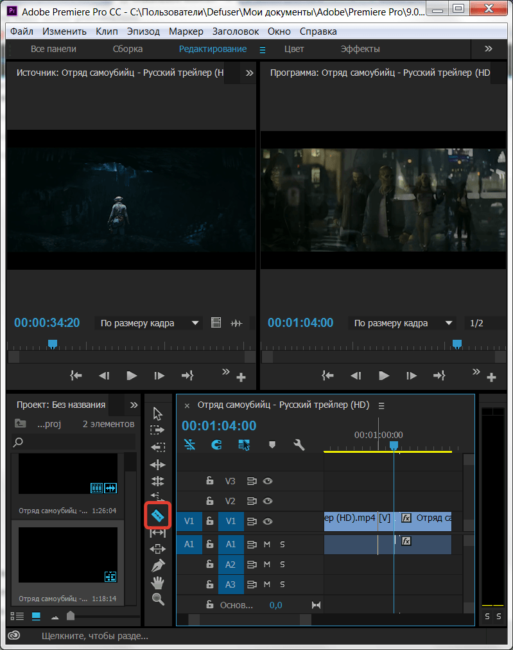
Task: Open the Эпизод menu
Action: click(x=143, y=31)
